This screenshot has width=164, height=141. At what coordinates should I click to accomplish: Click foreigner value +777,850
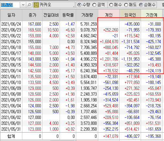[132, 82]
